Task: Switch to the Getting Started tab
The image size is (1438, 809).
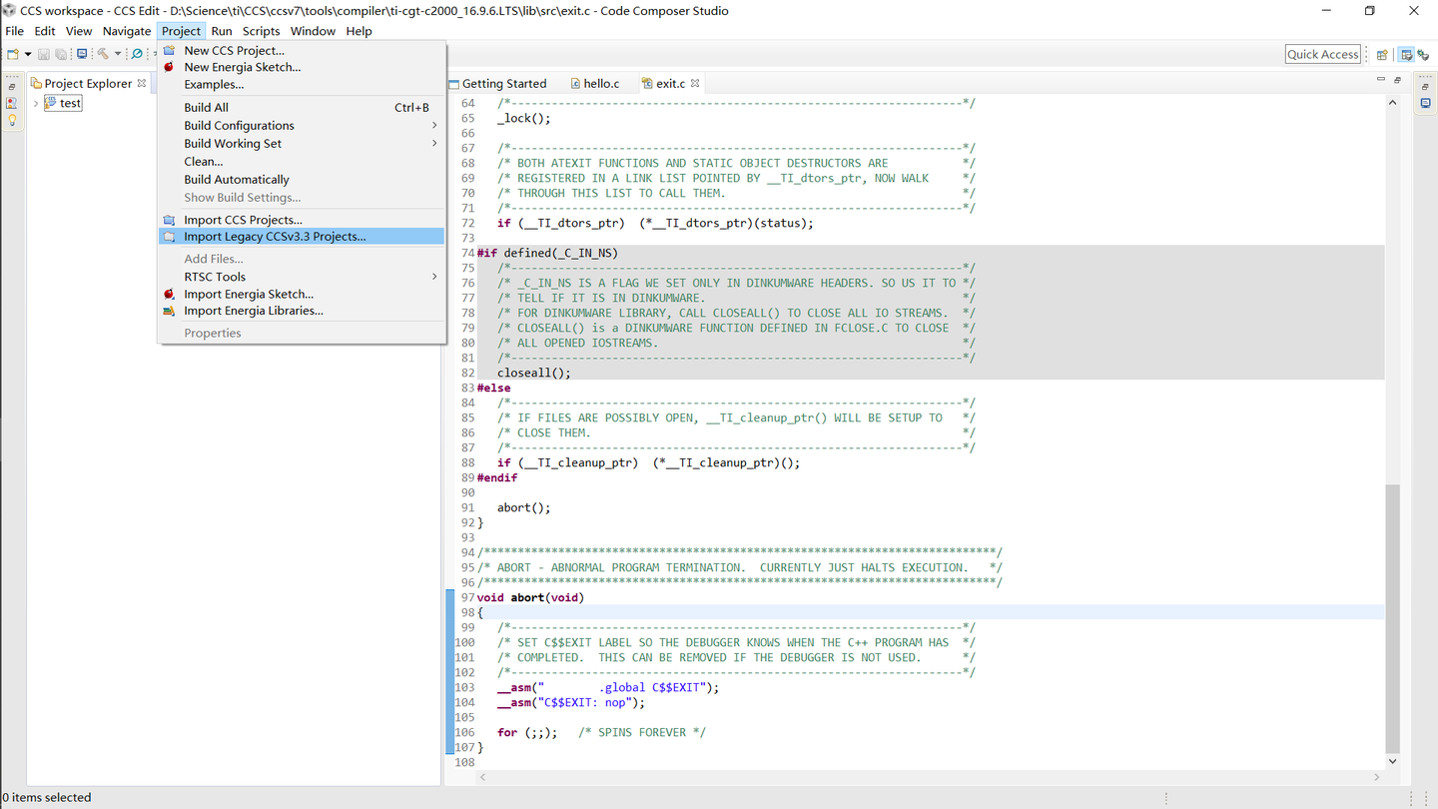Action: [497, 84]
